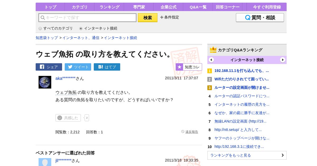Go to 知恵袋トップ breadcrumb
The width and height of the screenshot is (317, 166).
(x=47, y=38)
